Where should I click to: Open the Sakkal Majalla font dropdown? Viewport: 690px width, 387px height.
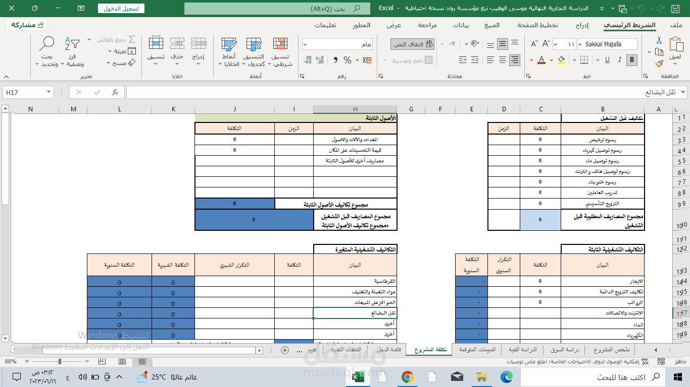pos(580,44)
